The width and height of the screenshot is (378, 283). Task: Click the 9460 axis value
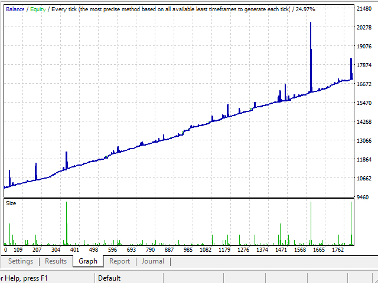pos(363,198)
